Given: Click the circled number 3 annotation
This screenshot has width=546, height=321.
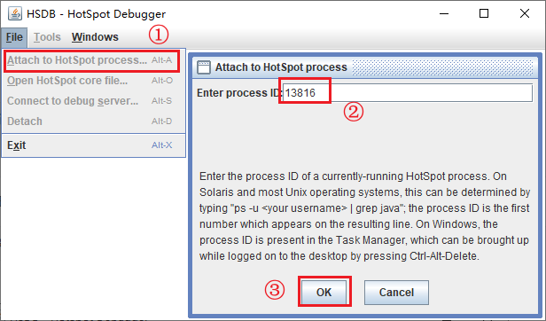Looking at the screenshot, I should point(275,290).
